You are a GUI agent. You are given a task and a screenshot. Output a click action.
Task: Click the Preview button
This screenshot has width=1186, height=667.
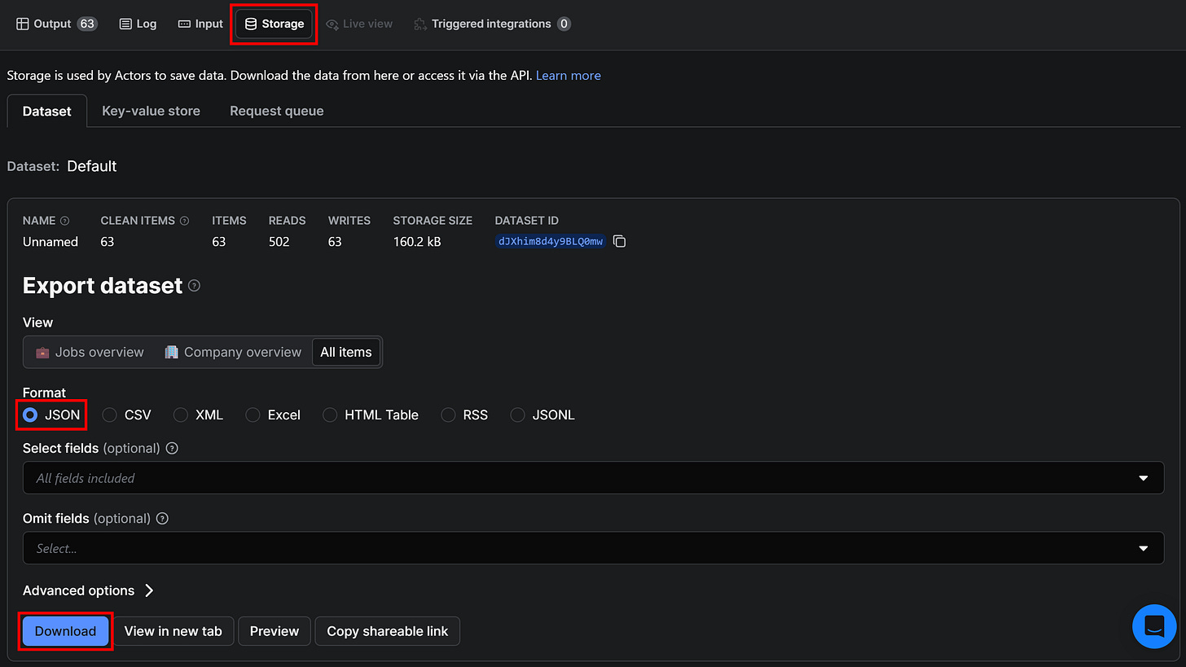(x=275, y=631)
